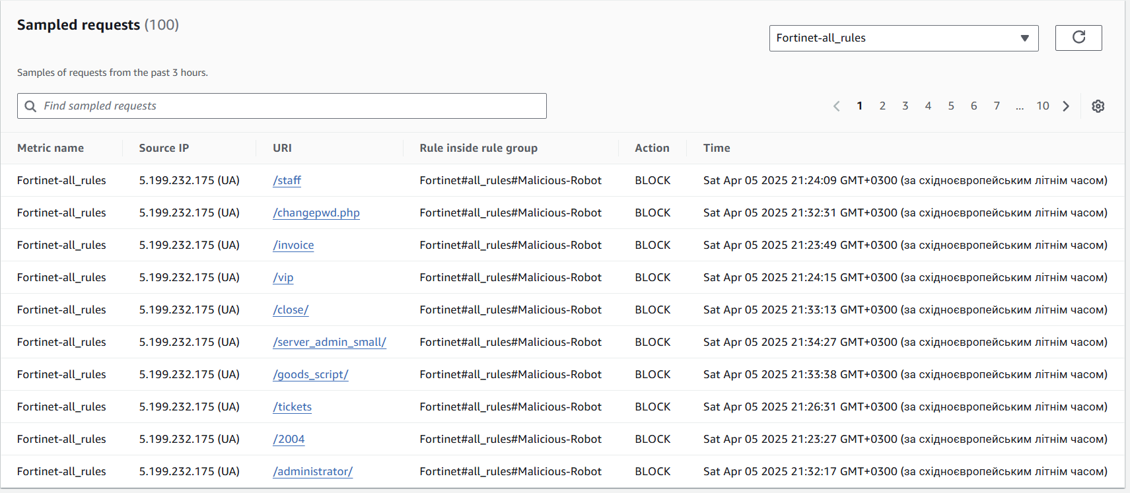The height and width of the screenshot is (493, 1130).
Task: Refresh the sampled requests list
Action: click(1078, 38)
